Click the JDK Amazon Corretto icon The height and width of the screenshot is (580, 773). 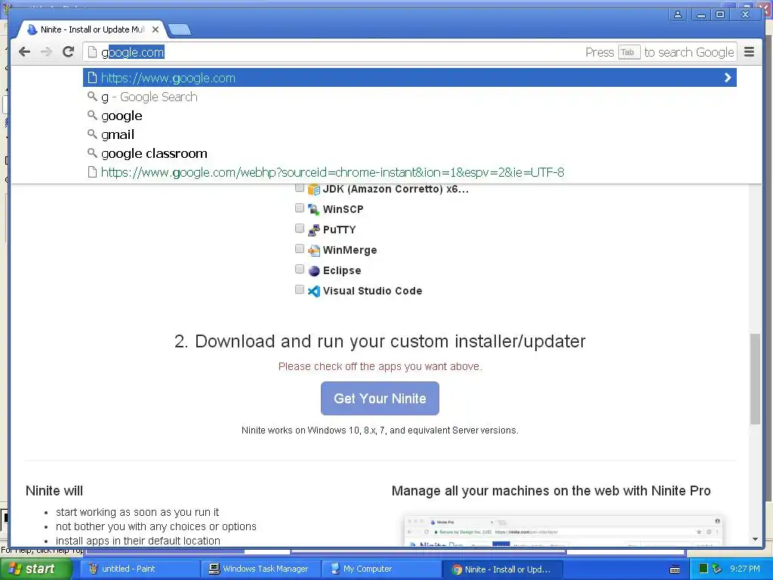pos(313,190)
